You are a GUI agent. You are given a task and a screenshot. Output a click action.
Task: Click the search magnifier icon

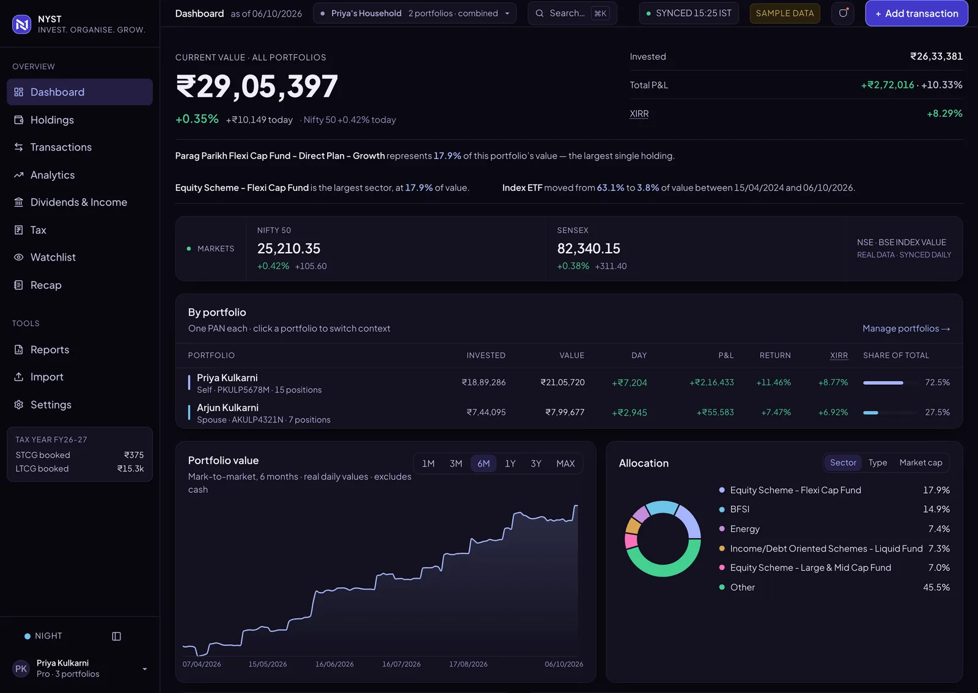click(540, 13)
